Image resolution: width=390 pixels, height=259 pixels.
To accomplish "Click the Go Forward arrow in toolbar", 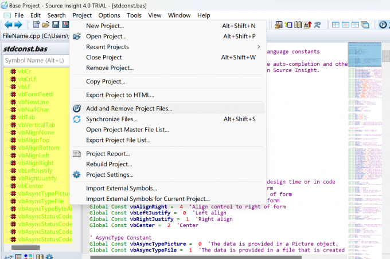I will [18, 25].
